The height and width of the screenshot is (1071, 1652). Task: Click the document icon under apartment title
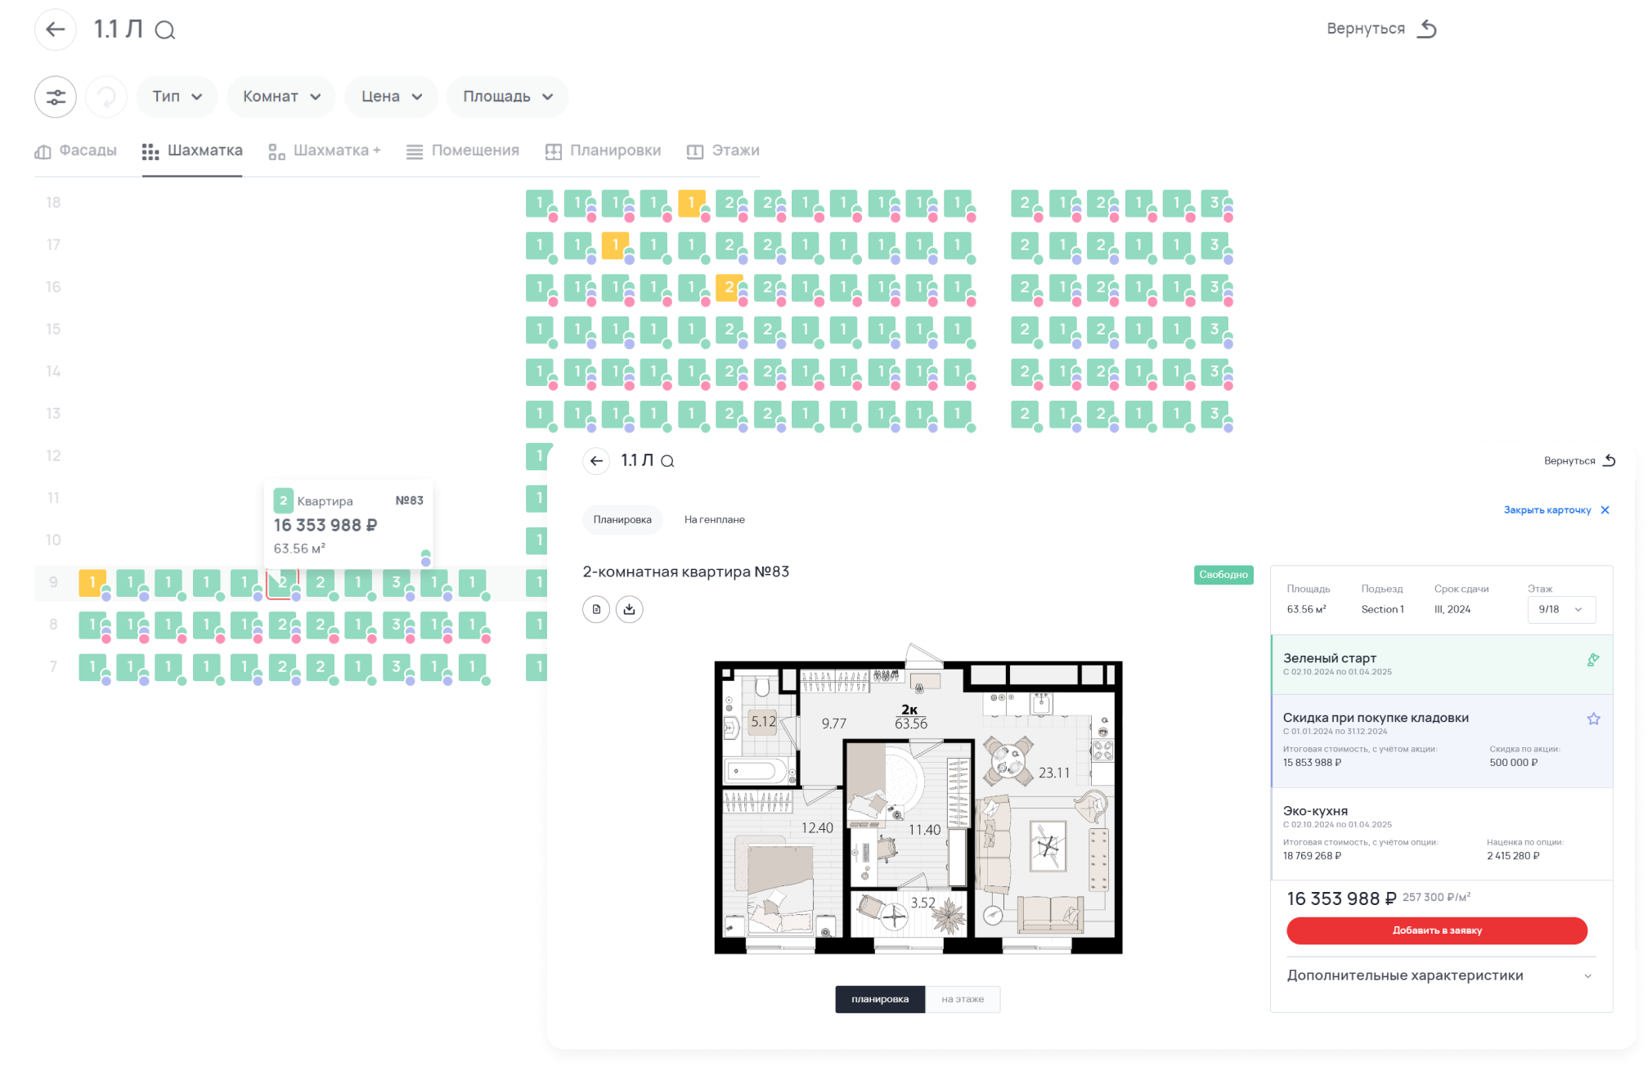[596, 609]
